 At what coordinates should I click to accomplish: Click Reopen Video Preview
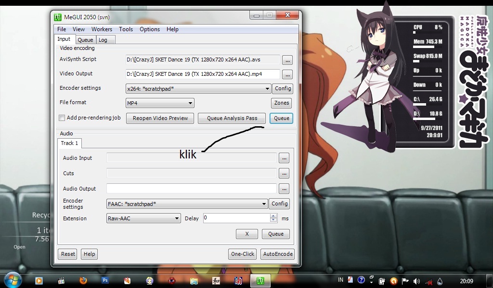(160, 118)
